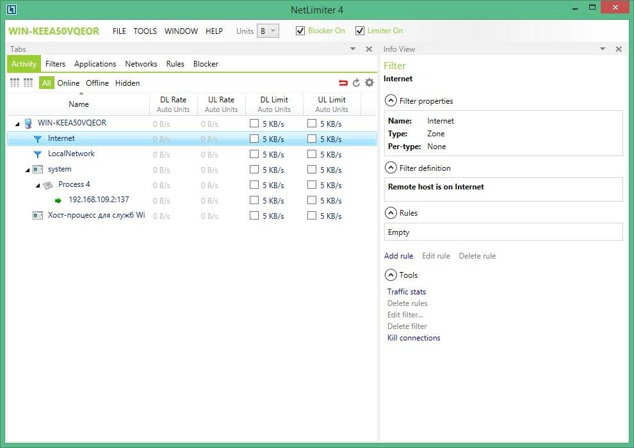The image size is (634, 448).
Task: Collapse the Rules section
Action: pos(391,212)
